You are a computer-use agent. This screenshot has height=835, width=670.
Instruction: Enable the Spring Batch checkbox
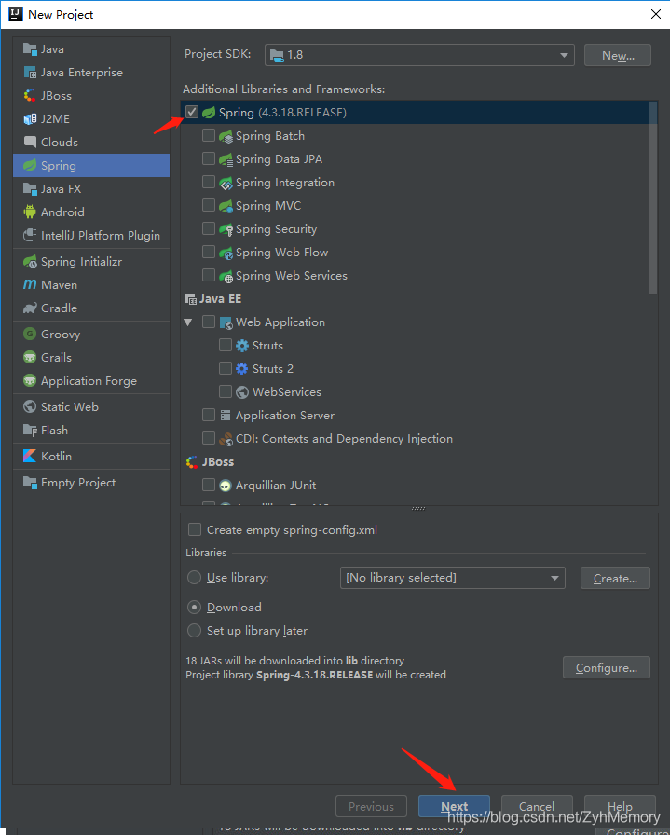pyautogui.click(x=209, y=135)
